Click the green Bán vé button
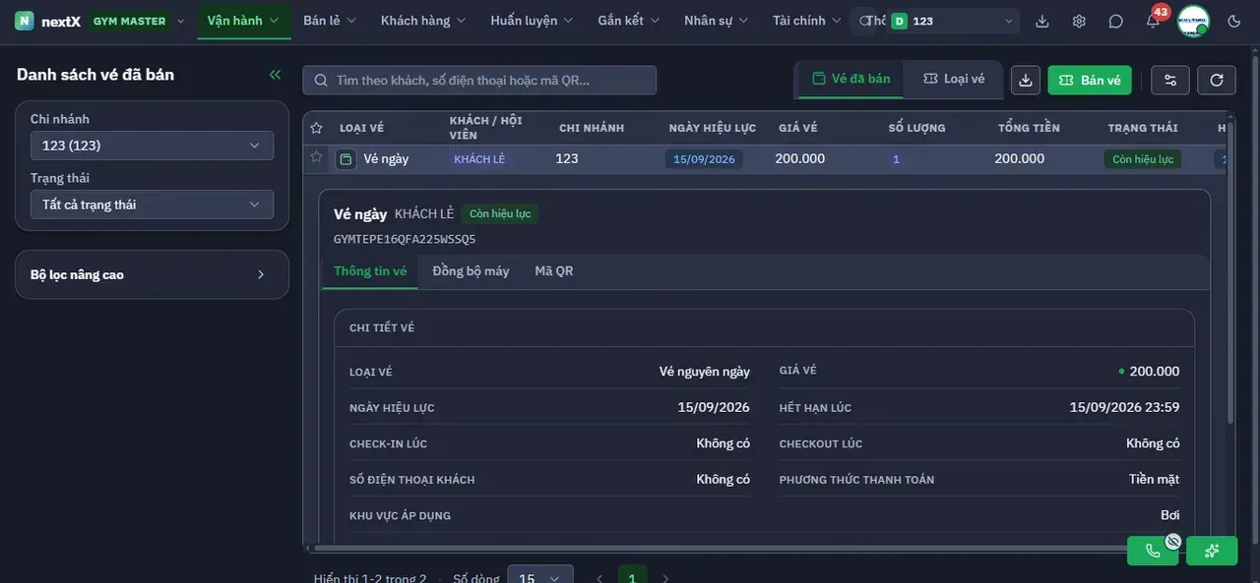This screenshot has height=583, width=1260. click(1090, 80)
